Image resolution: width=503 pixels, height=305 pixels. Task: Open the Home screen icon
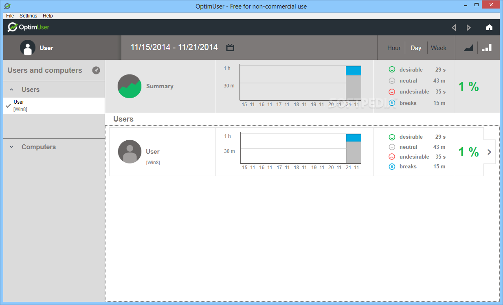coord(489,27)
